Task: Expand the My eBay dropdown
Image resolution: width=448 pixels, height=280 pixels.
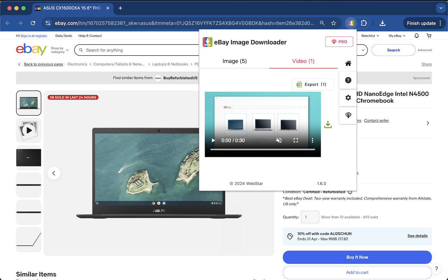Action: coord(396,36)
